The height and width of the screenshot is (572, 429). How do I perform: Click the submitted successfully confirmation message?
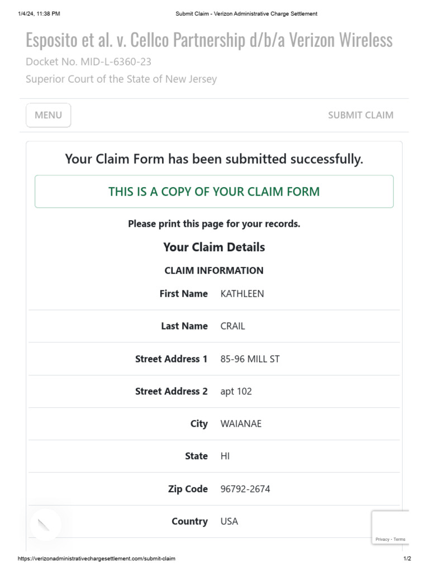click(214, 159)
